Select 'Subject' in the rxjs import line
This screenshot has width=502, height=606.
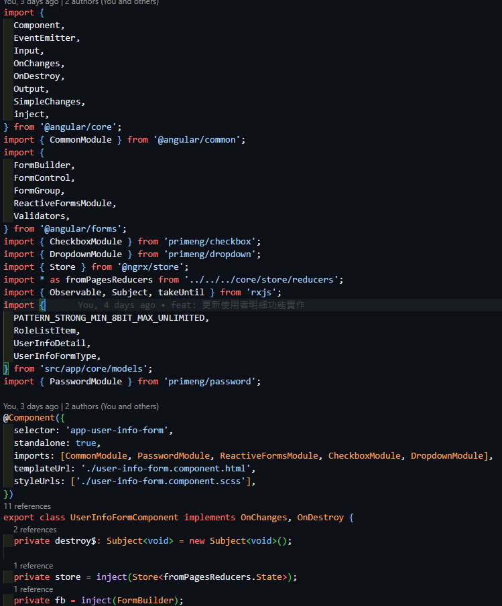129,292
